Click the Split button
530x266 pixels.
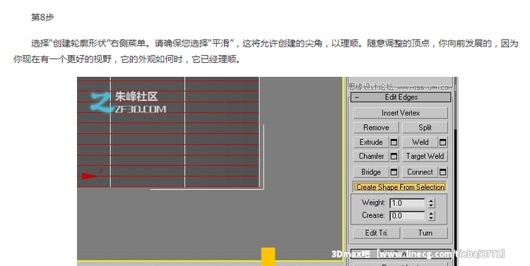425,128
